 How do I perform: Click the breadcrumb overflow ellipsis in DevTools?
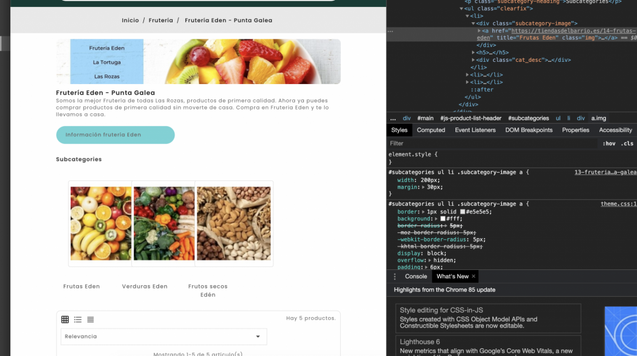393,118
